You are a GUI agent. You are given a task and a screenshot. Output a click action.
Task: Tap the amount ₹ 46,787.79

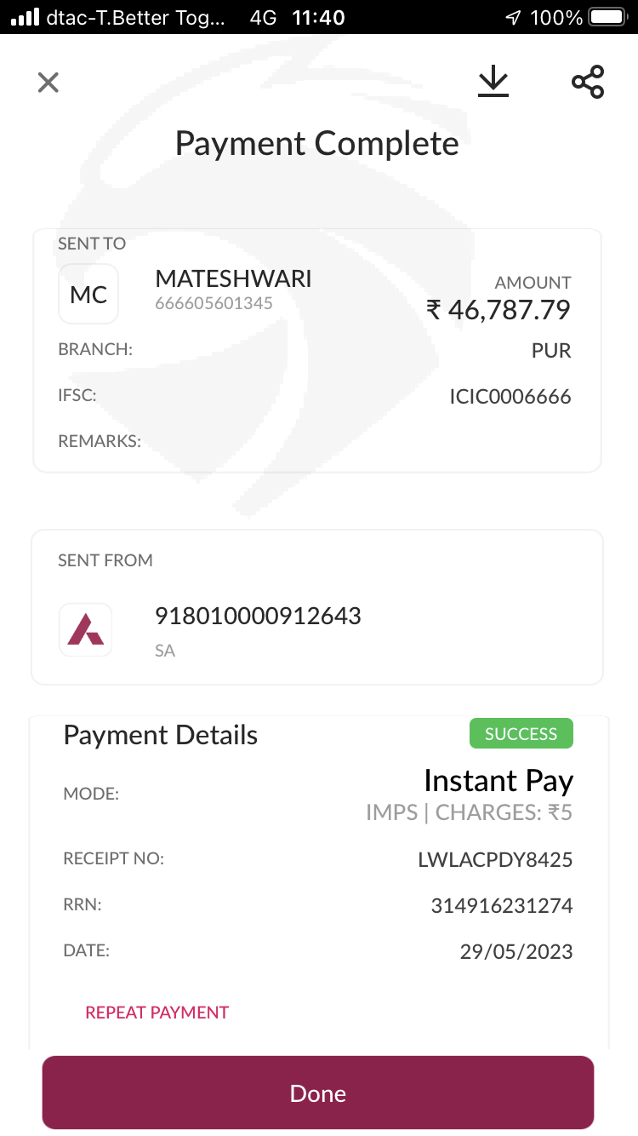498,310
